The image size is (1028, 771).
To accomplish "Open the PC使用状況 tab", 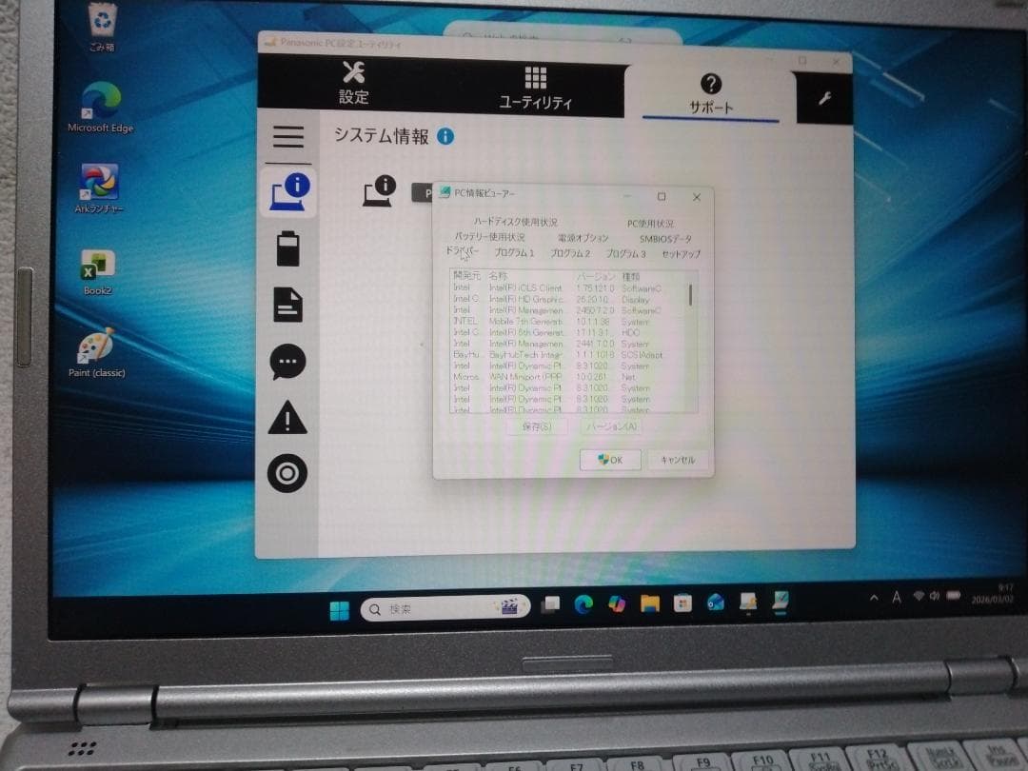I will coord(650,224).
